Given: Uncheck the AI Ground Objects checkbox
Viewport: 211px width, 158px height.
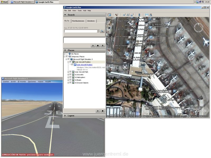Looking at the screenshot, I should 70,83.
